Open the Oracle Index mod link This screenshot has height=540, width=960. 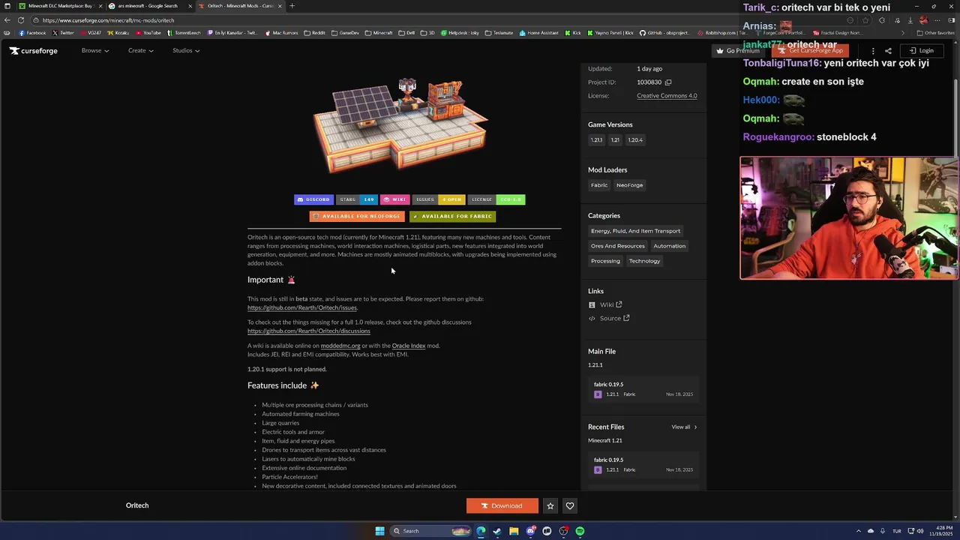409,346
